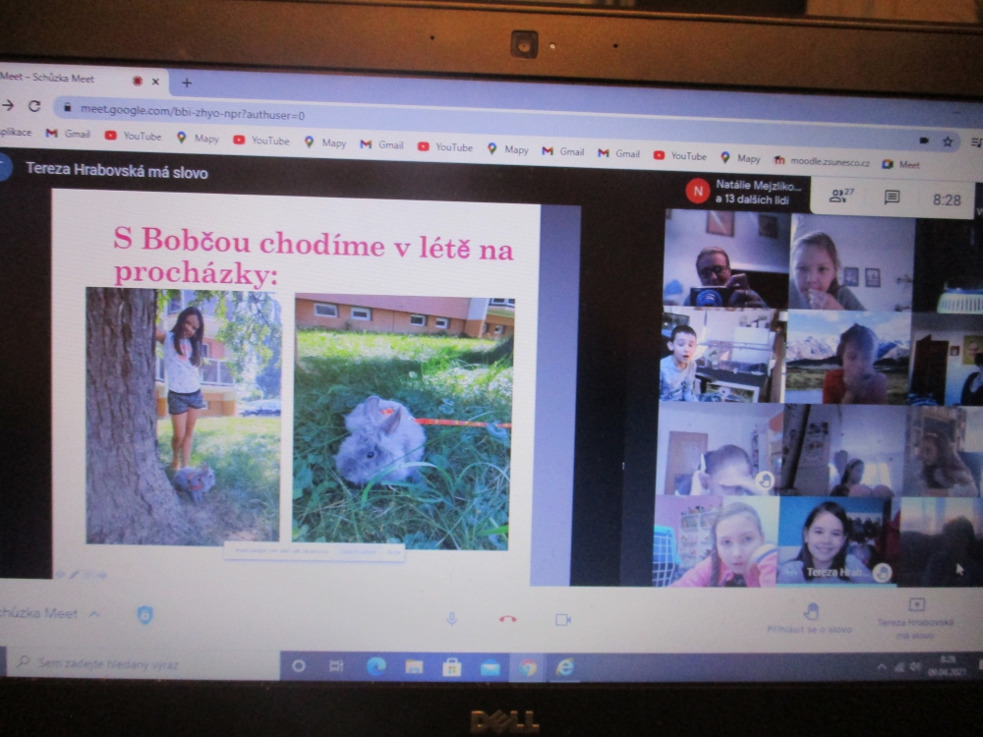The width and height of the screenshot is (983, 737).
Task: Click the Windows taskbar search box
Action: (143, 663)
